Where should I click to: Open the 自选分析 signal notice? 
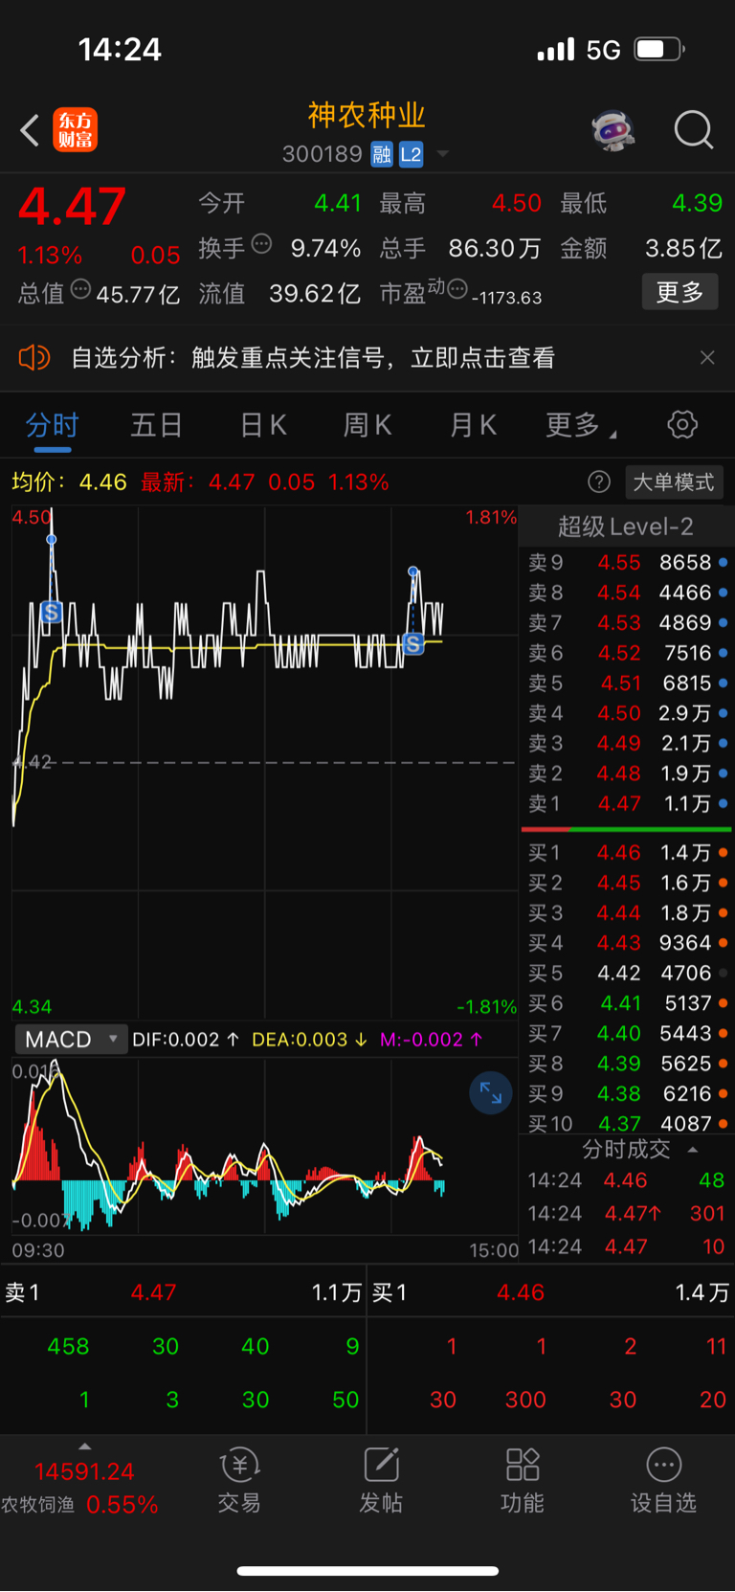click(313, 358)
